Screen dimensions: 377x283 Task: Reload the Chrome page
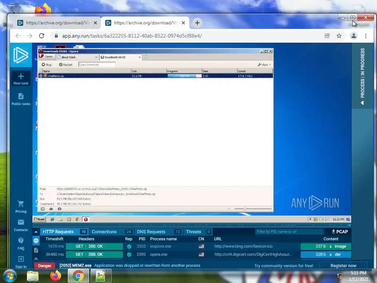pos(42,36)
